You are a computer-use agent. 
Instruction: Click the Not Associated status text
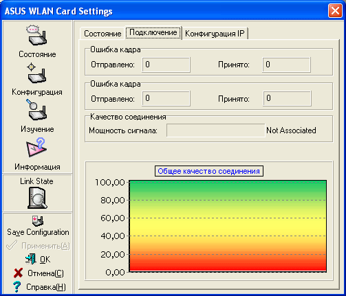pos(291,130)
